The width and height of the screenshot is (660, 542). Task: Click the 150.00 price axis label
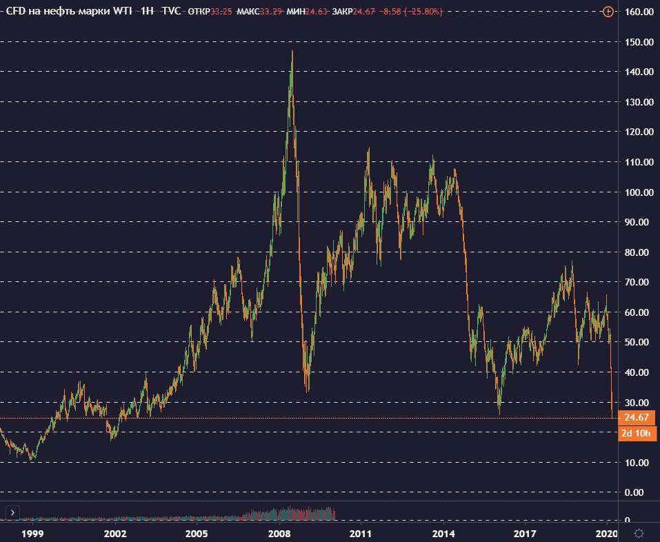[x=639, y=42]
